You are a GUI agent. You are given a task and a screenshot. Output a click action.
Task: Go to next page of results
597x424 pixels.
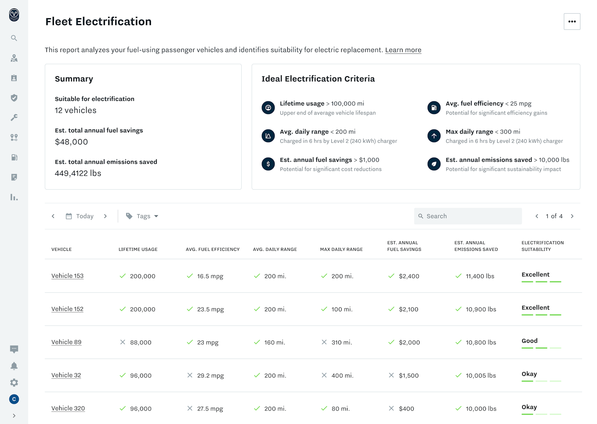click(x=572, y=216)
